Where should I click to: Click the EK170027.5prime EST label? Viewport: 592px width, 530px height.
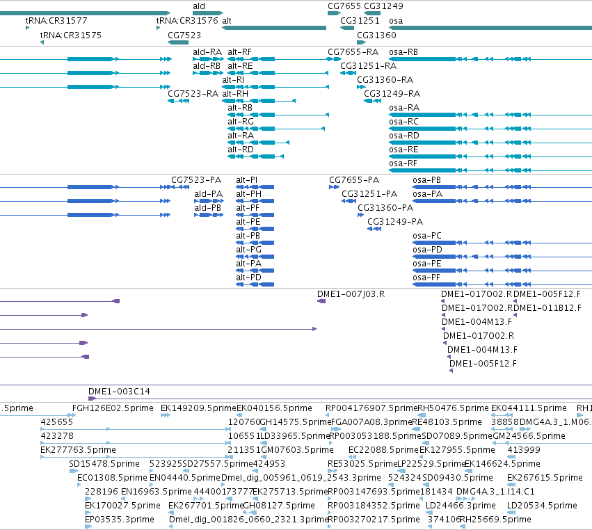(x=122, y=506)
